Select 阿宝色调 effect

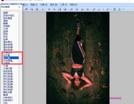point(8,71)
